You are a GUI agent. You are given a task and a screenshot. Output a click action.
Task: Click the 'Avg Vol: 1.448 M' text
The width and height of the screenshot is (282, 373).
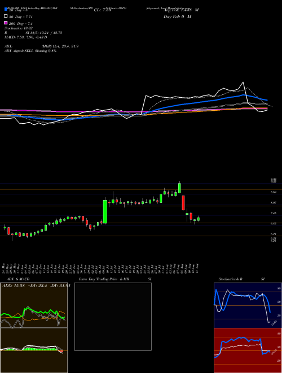[x=181, y=10]
